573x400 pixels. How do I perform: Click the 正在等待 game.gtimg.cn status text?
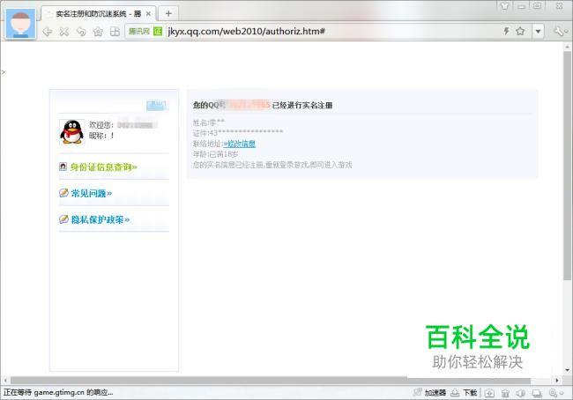[x=58, y=393]
